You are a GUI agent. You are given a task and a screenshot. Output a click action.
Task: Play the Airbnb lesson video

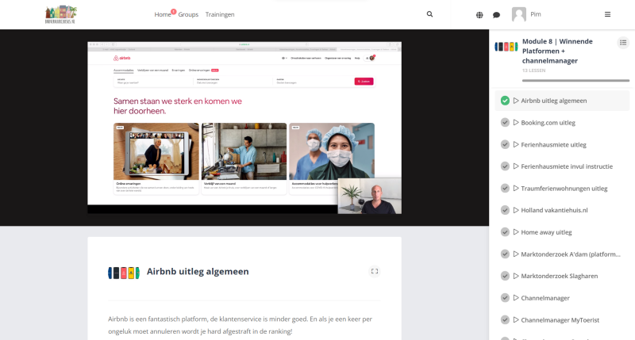coord(244,128)
